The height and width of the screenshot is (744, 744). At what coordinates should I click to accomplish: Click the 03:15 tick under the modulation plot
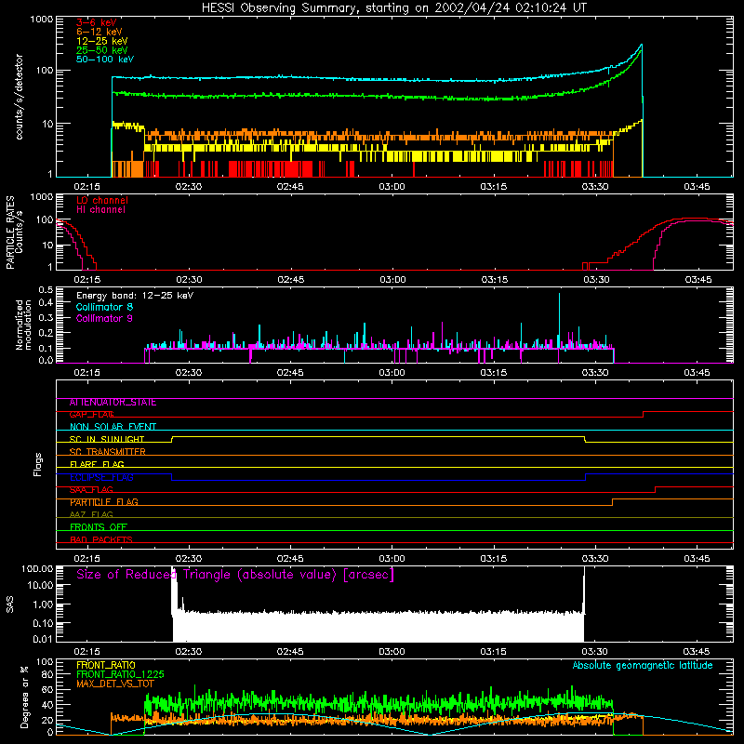point(494,373)
